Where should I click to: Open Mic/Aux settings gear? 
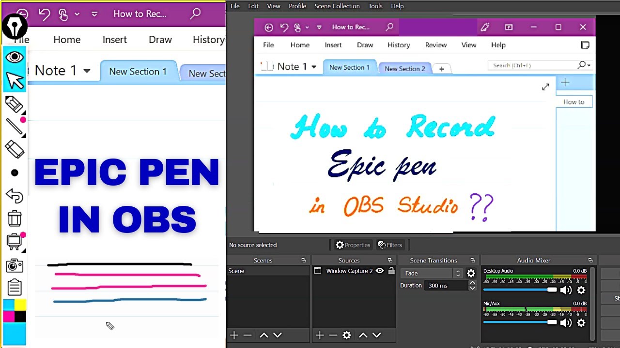pos(581,322)
